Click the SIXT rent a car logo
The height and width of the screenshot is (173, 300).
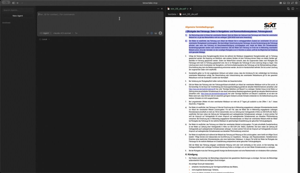[x=270, y=26]
